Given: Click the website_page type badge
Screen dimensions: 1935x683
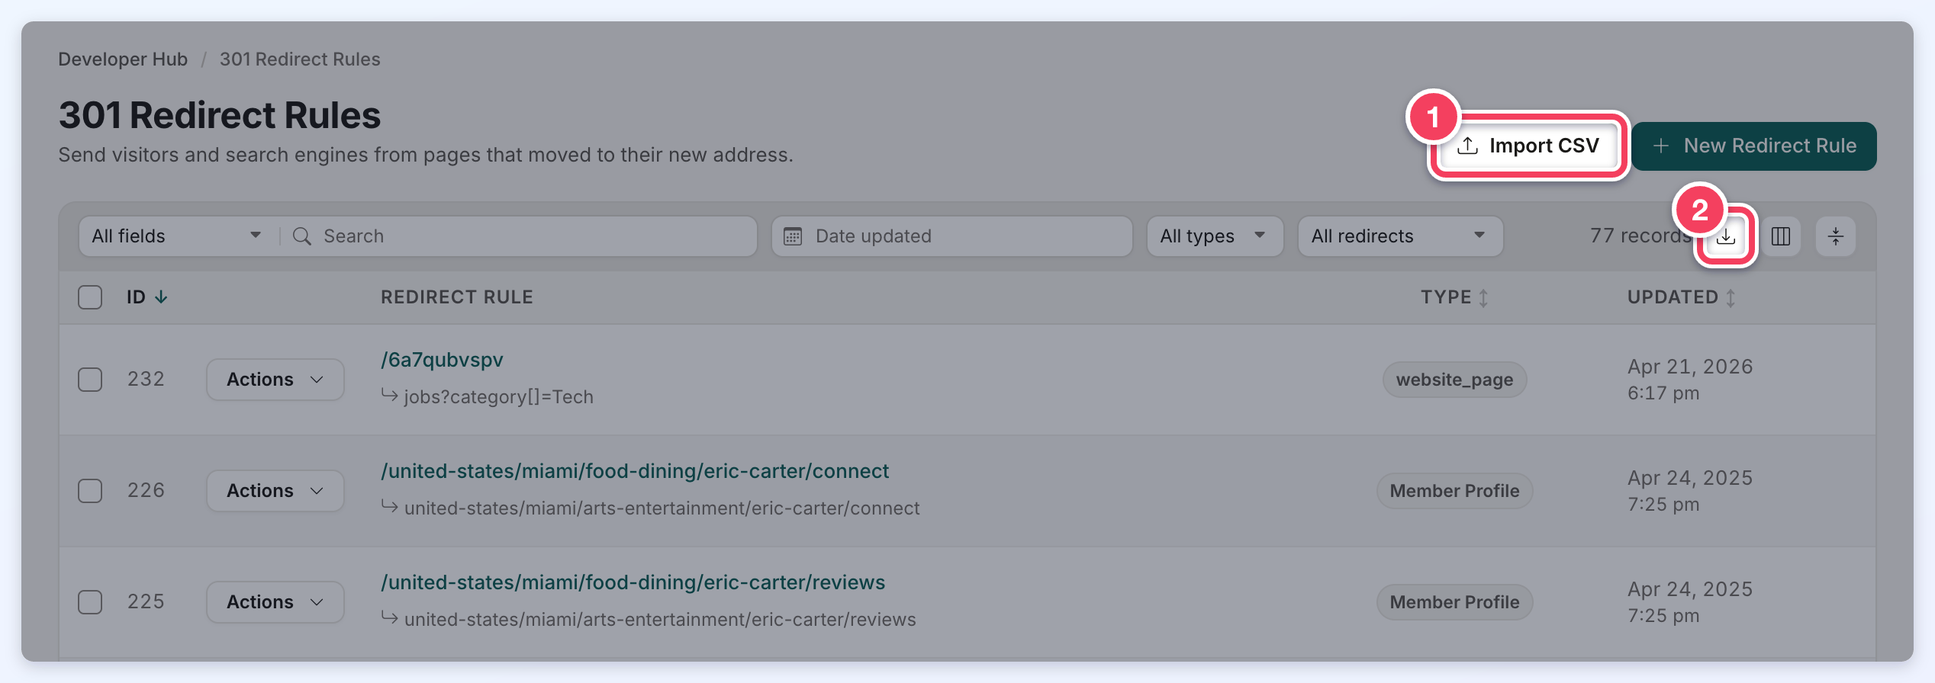Looking at the screenshot, I should click(1454, 380).
